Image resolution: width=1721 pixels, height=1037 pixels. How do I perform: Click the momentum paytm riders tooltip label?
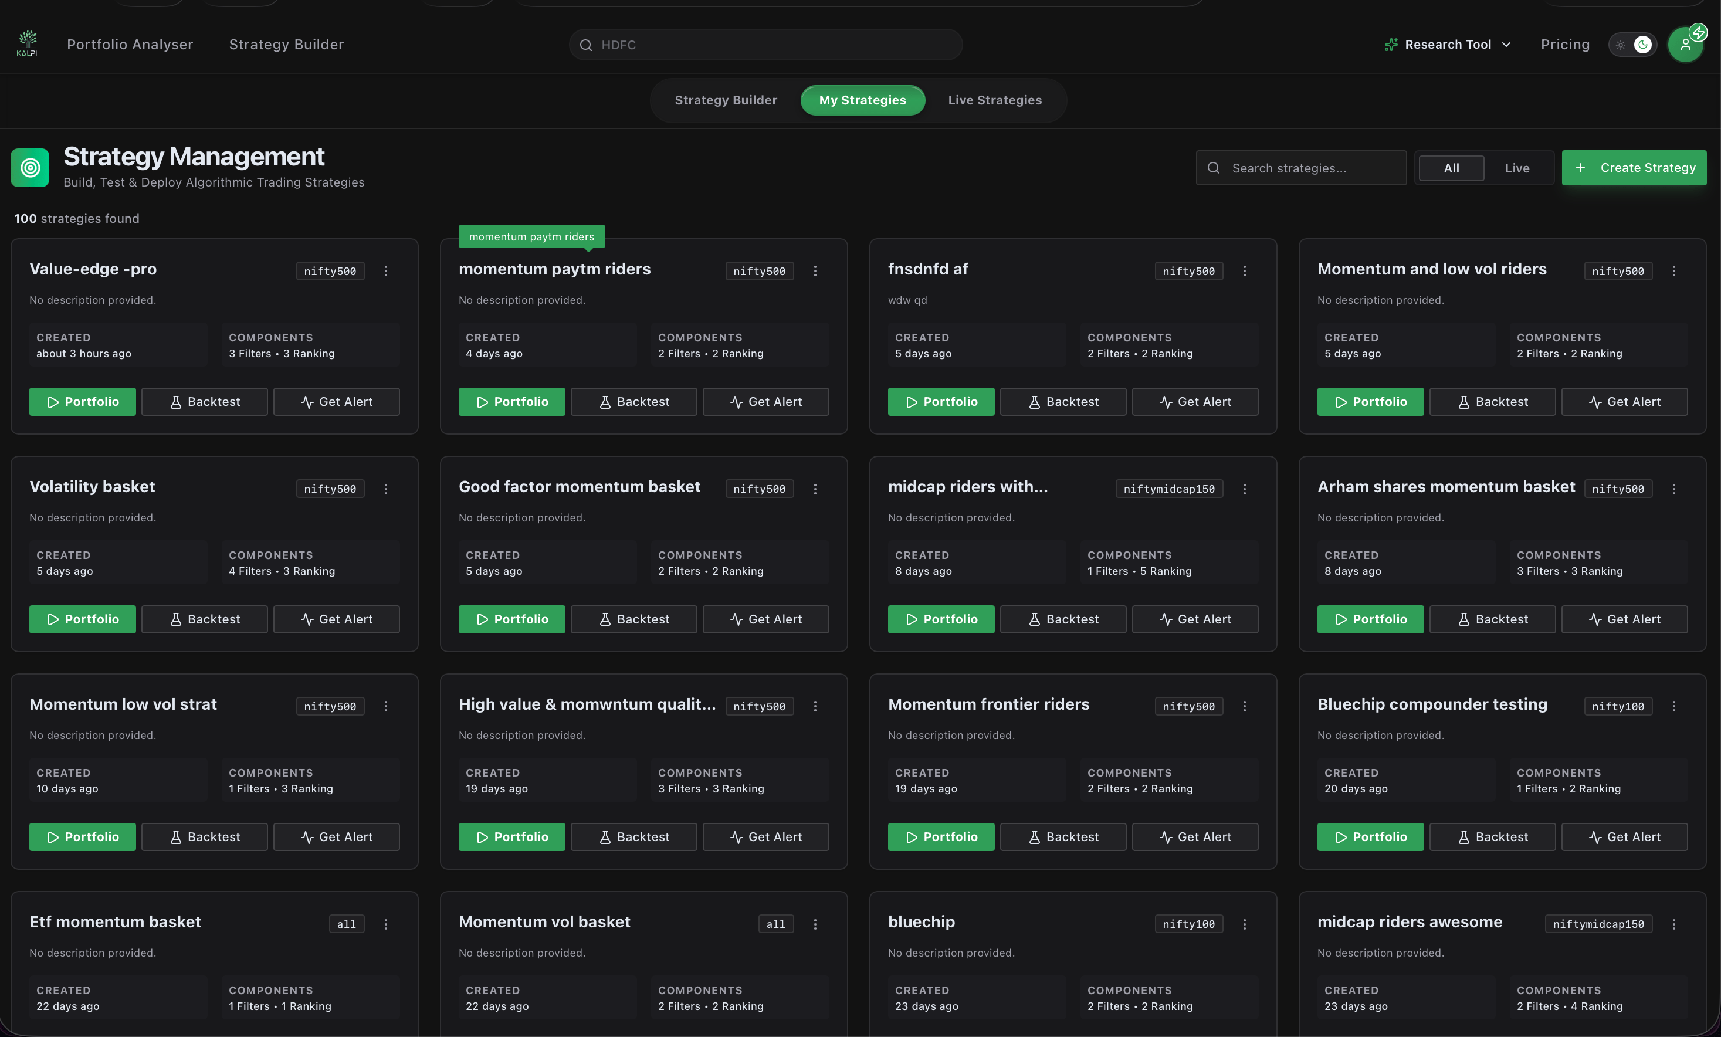[531, 237]
